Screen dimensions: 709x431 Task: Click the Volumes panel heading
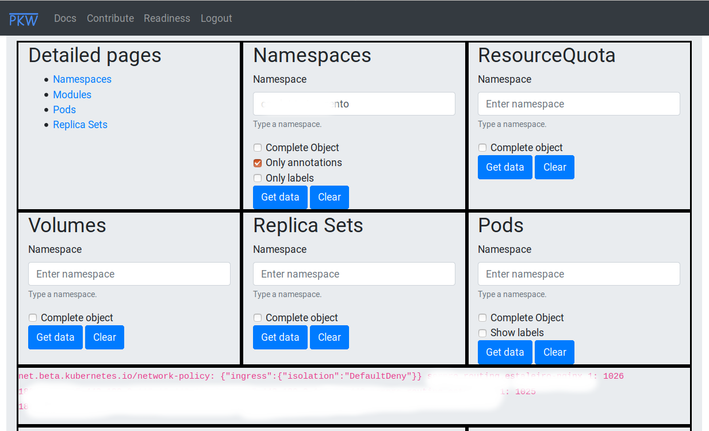pyautogui.click(x=67, y=225)
